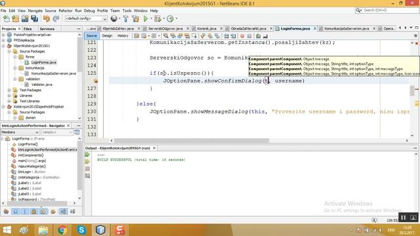Toggle Show Inner Classes filter in Navigator
Viewport: 420px width, 236px height.
(x=43, y=211)
